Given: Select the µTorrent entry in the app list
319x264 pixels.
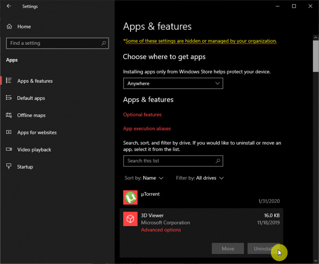Looking at the screenshot, I should pos(201,197).
